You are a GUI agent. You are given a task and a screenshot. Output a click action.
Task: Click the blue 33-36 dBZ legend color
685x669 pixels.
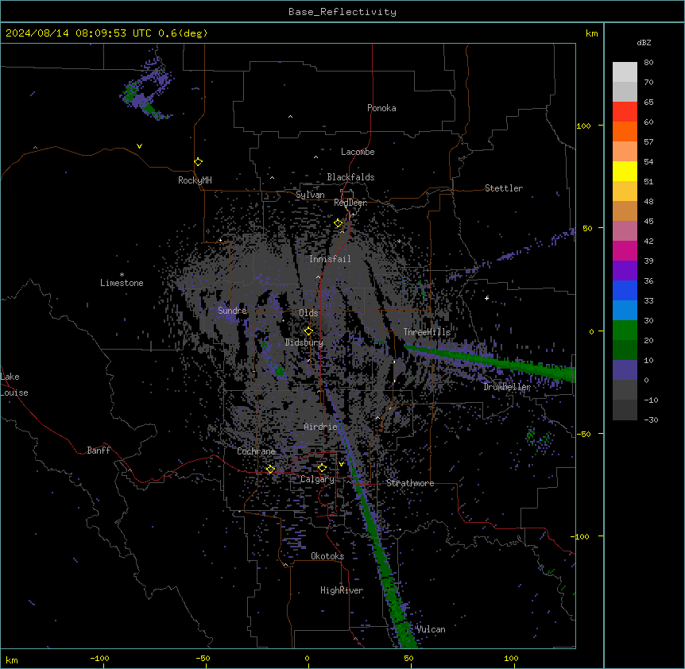(x=625, y=291)
